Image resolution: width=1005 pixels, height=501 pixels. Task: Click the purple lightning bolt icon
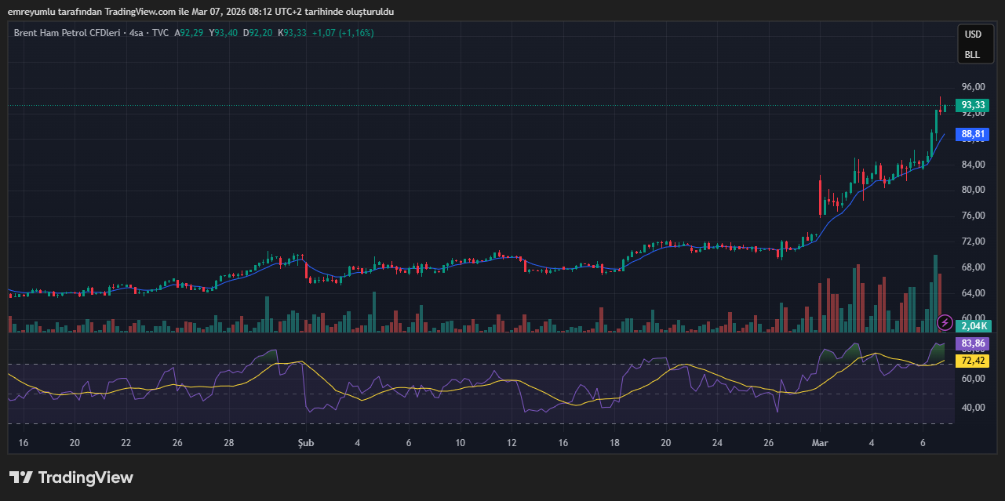(x=945, y=322)
